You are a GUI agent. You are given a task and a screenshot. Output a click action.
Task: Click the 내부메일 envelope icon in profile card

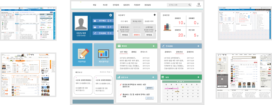tap(95, 21)
